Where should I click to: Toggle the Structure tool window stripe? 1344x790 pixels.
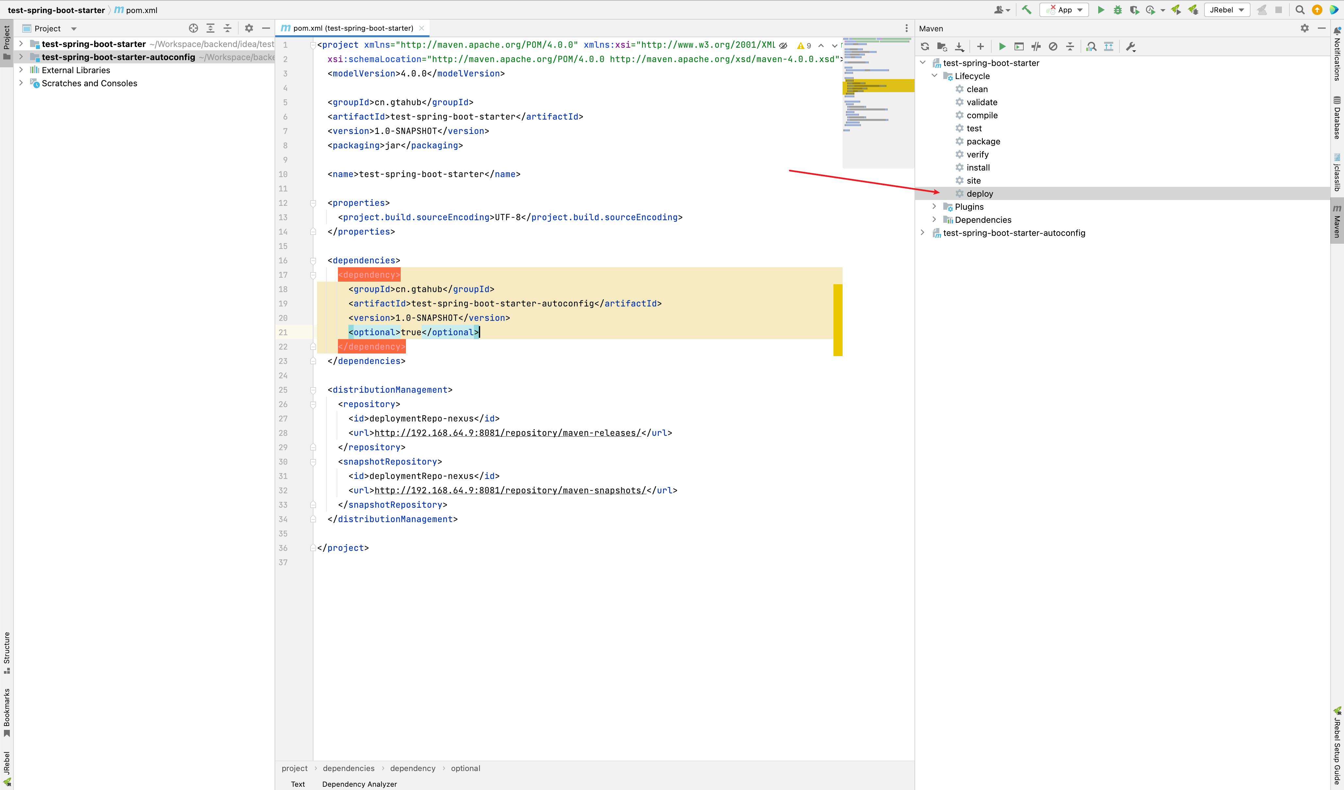7,652
